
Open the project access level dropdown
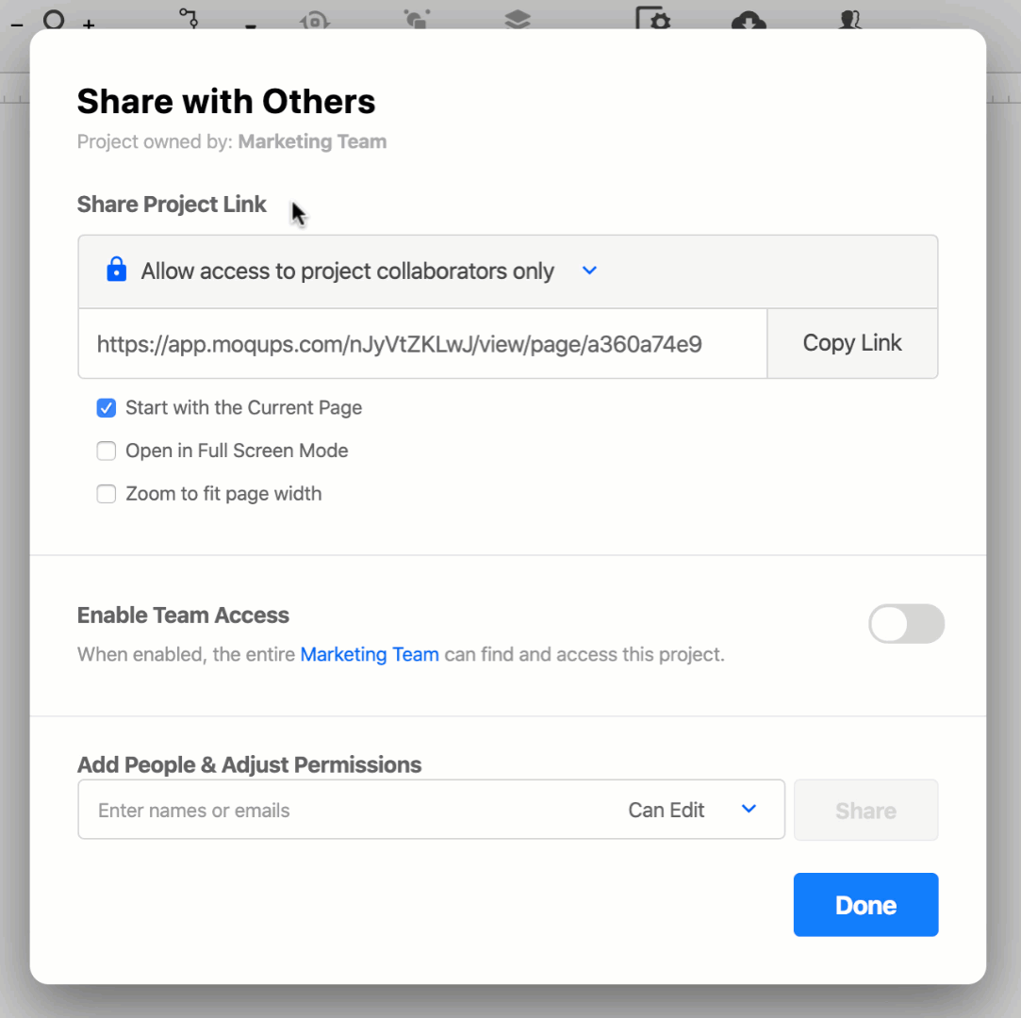click(x=589, y=271)
